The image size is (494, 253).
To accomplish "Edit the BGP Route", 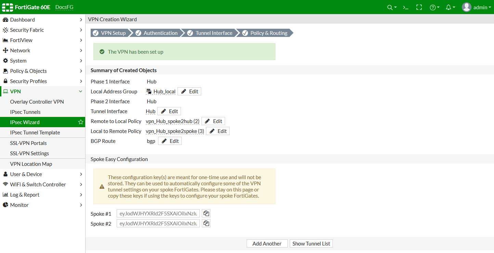I will click(170, 141).
